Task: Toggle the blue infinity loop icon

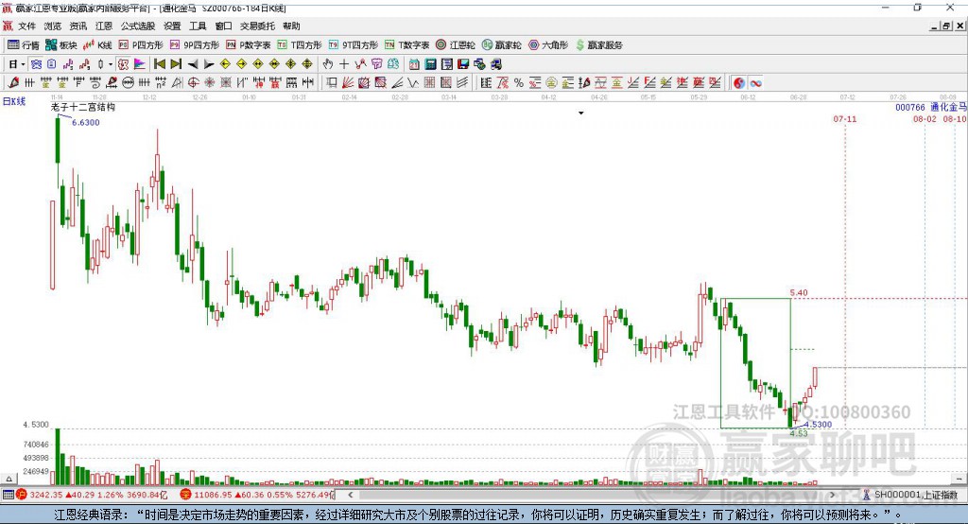Action: [x=755, y=83]
